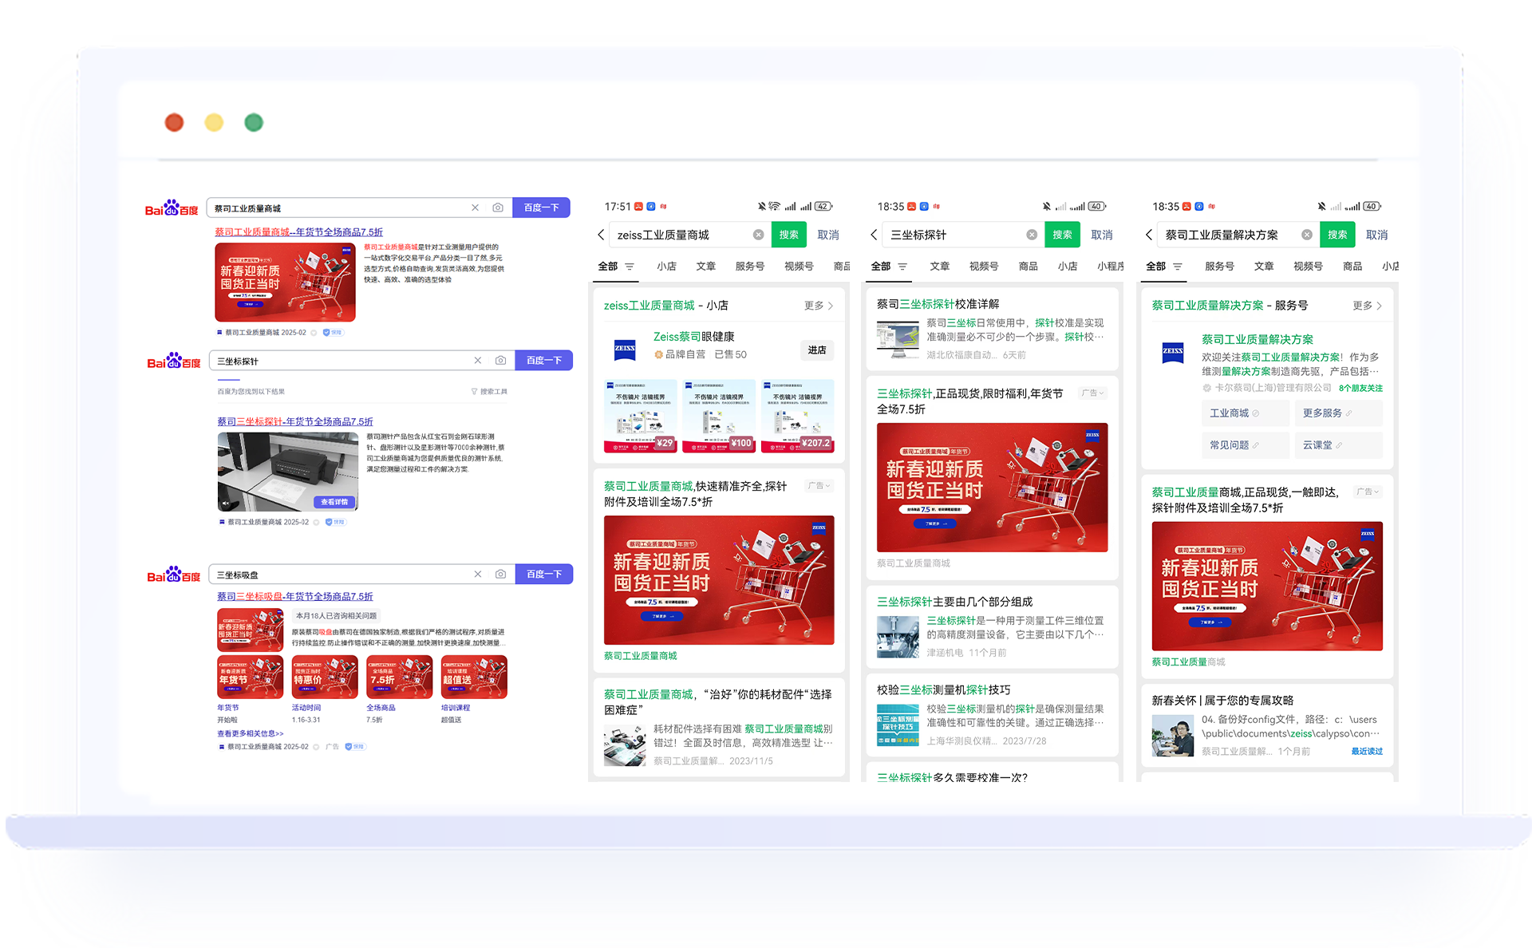1532x948 pixels.
Task: Switch to 小店 tab in zeiss search
Action: tap(666, 267)
